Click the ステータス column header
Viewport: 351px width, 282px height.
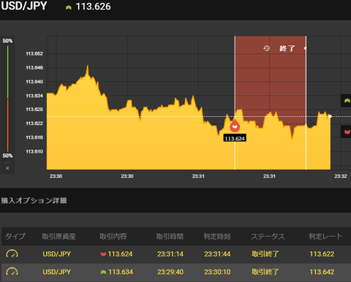268,236
